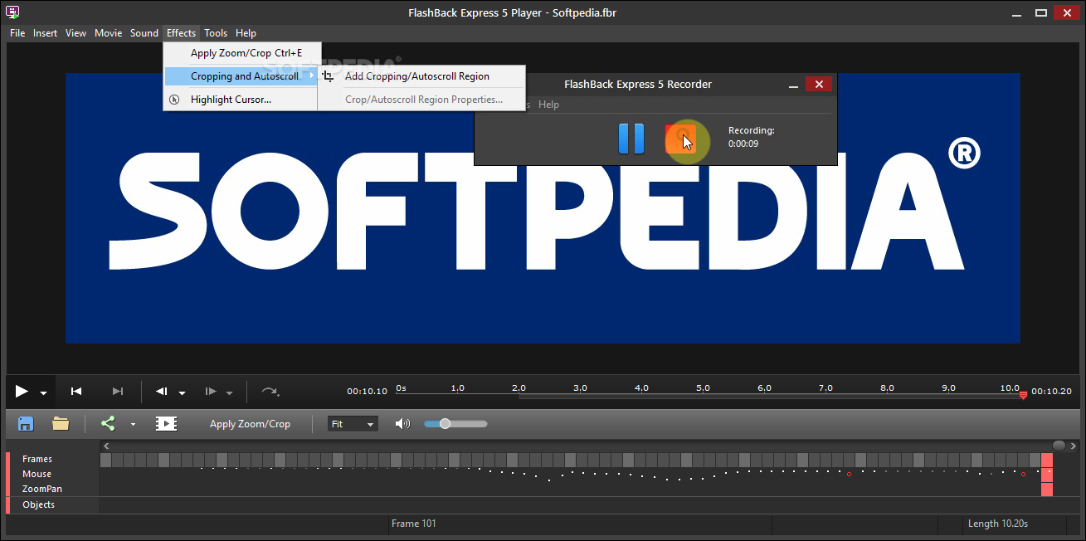The image size is (1086, 541).
Task: Select the Objects track label
Action: [x=39, y=504]
